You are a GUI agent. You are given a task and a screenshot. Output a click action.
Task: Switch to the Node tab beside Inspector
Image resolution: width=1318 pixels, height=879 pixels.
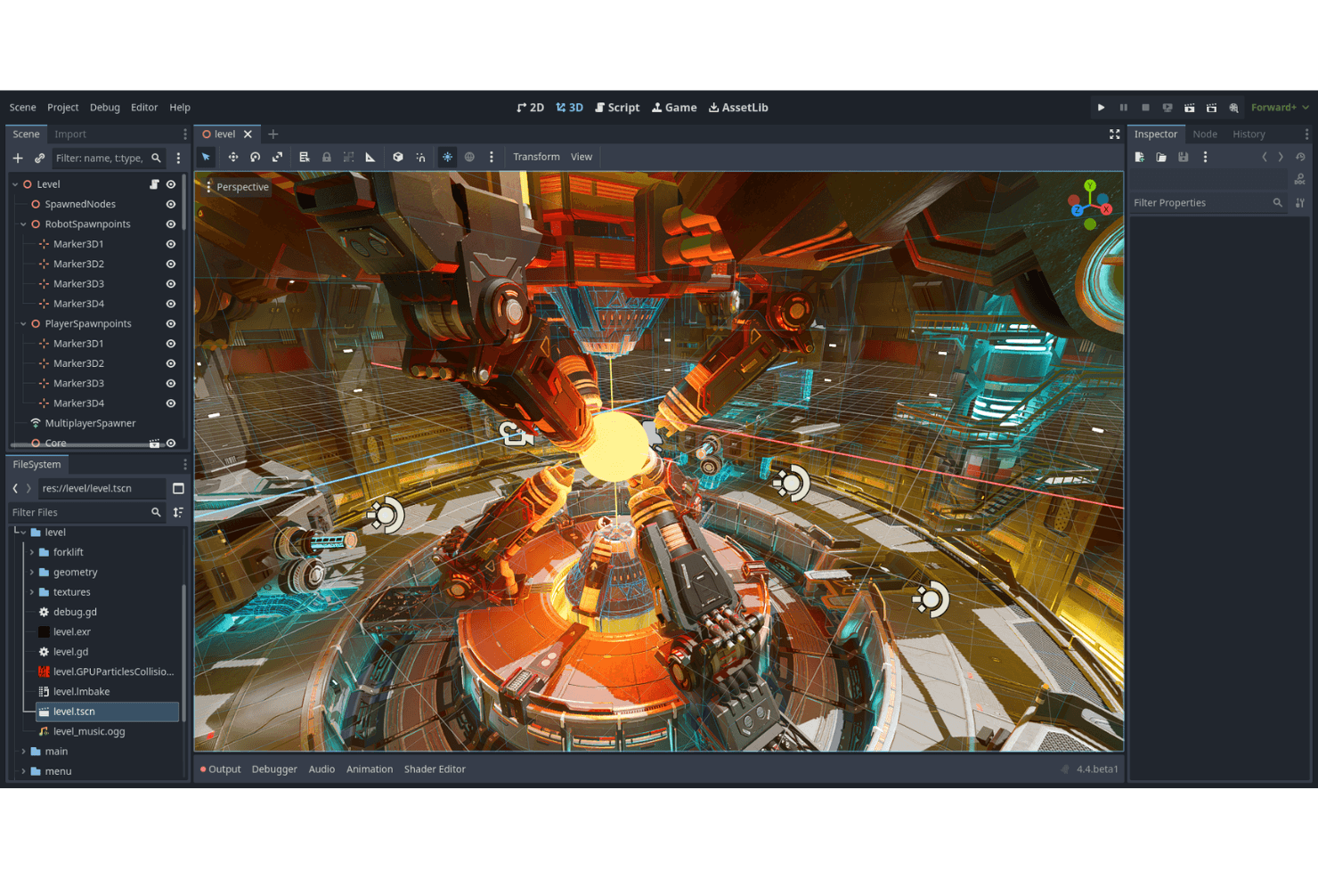1205,134
